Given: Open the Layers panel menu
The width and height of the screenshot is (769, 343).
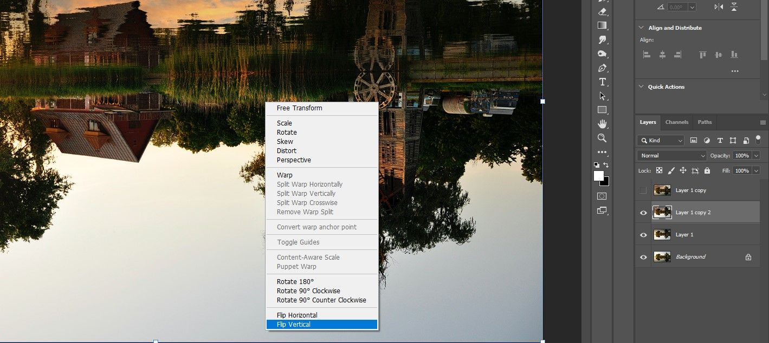Looking at the screenshot, I should coord(763,123).
